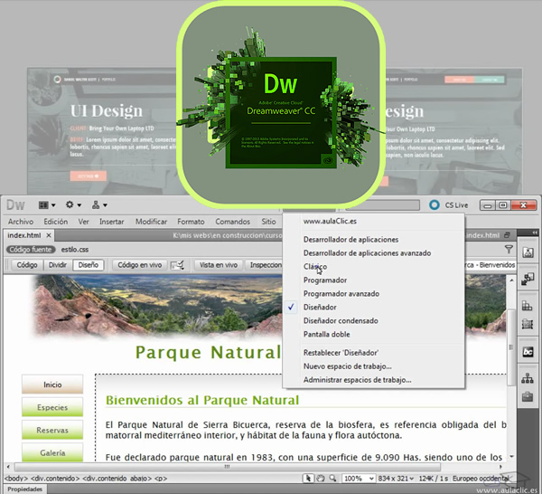Click the BrowserLab 'bc' panel icon
Viewport: 542px width, 494px height.
pyautogui.click(x=527, y=351)
